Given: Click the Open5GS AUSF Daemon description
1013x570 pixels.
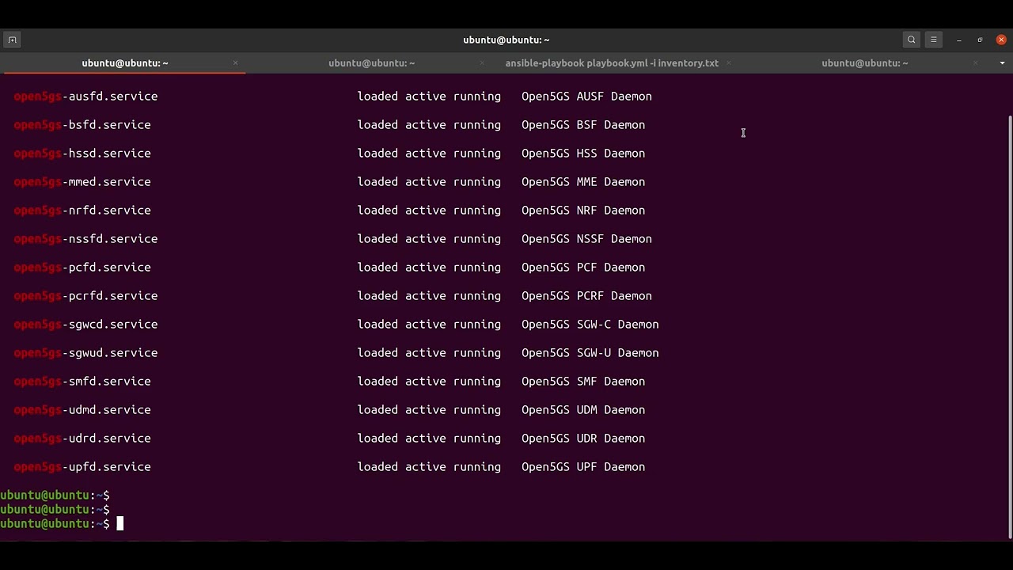Looking at the screenshot, I should 586,97.
